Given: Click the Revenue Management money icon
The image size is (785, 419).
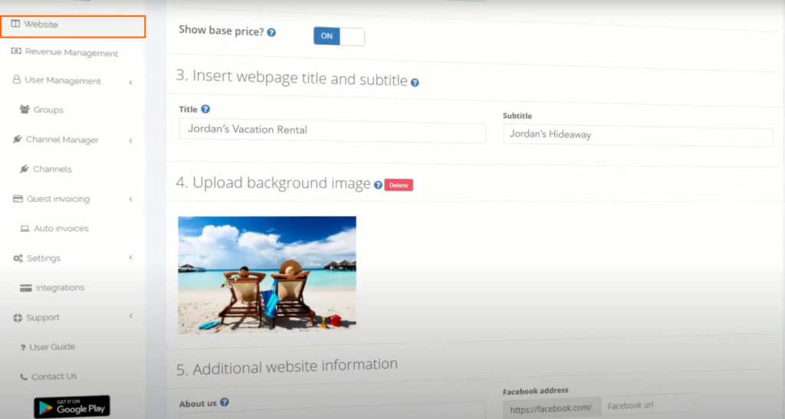Looking at the screenshot, I should 16,52.
